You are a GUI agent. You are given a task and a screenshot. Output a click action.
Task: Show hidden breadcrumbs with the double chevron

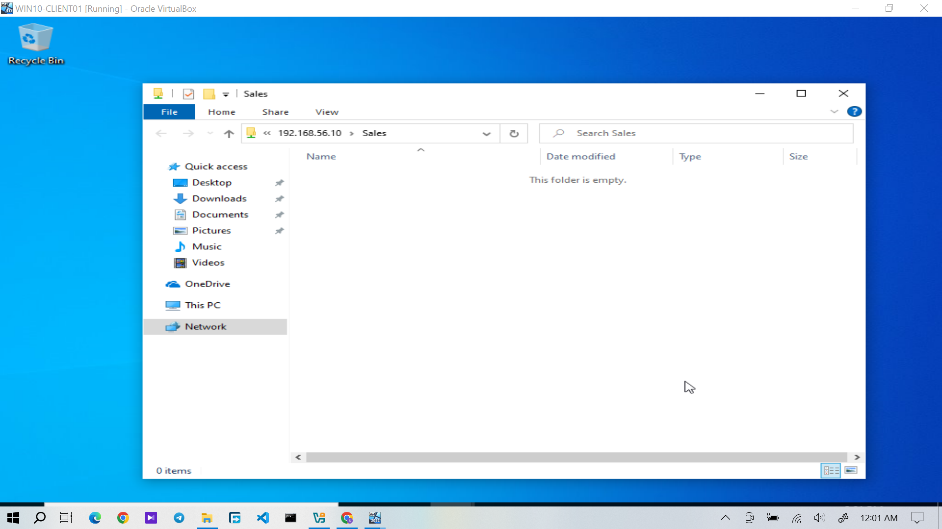pyautogui.click(x=267, y=133)
